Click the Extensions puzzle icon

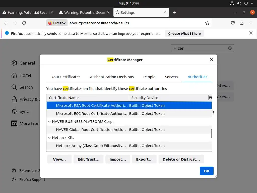[x=14, y=171]
